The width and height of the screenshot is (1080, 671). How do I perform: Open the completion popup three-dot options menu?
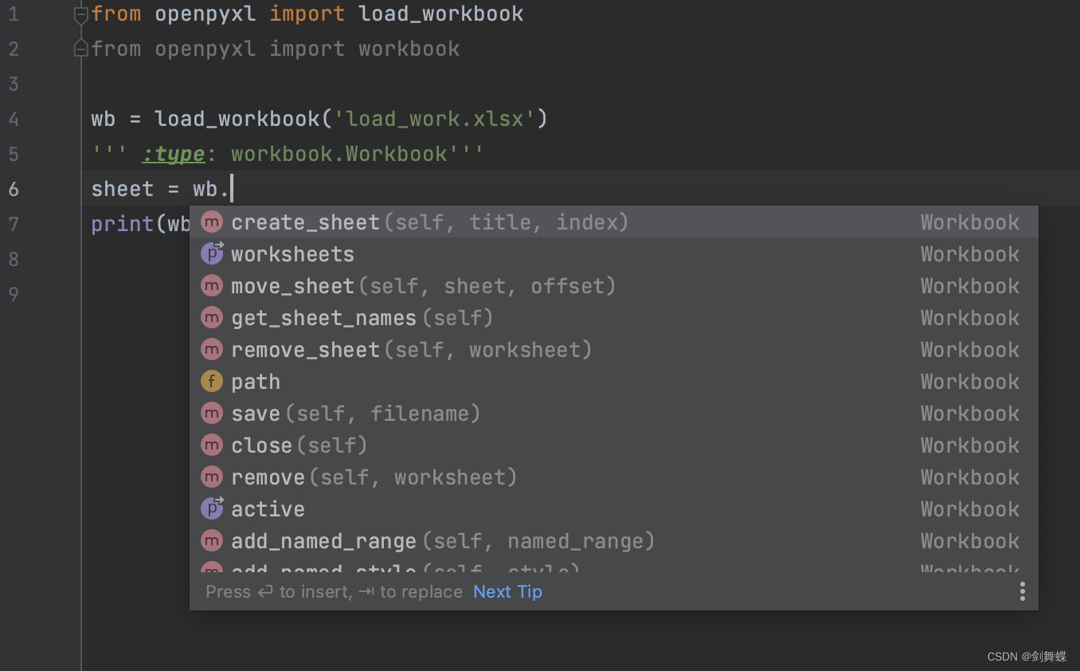[1022, 591]
